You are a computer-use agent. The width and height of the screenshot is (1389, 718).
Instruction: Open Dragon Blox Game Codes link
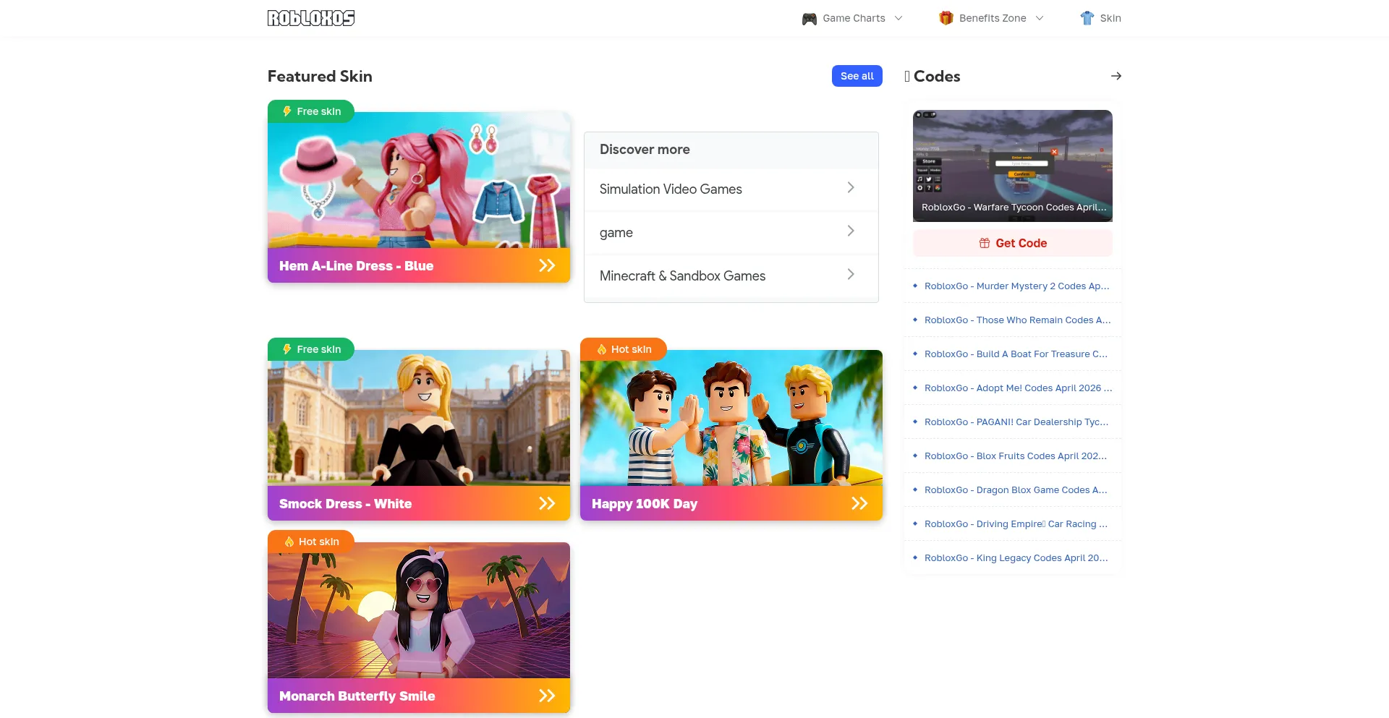click(x=1016, y=490)
